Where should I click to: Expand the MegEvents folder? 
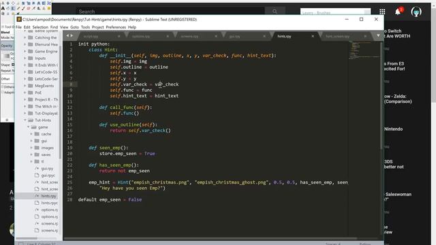click(x=25, y=86)
